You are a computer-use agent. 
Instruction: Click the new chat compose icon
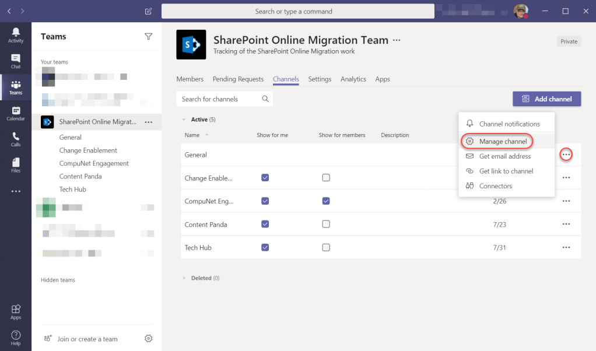point(149,11)
